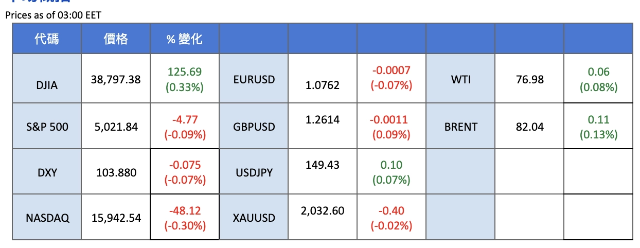Click the NASDAQ ticker cell

47,218
